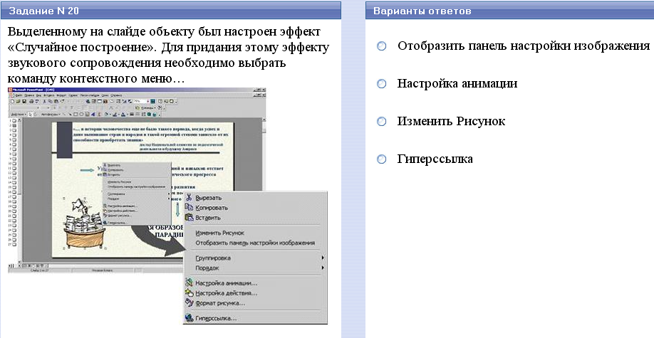Choose 'Изменить Рисунок' in the enlarged context menu
The width and height of the screenshot is (654, 338).
(x=220, y=233)
